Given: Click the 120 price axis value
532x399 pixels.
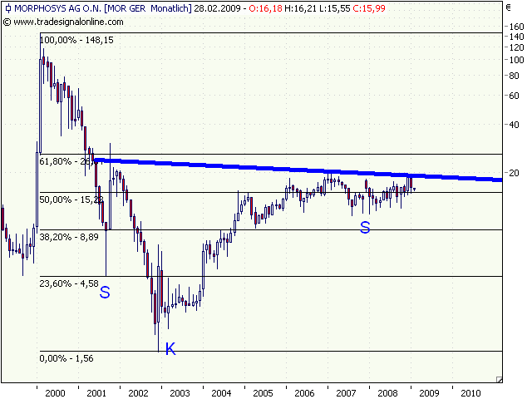Looking at the screenshot, I should [x=517, y=47].
